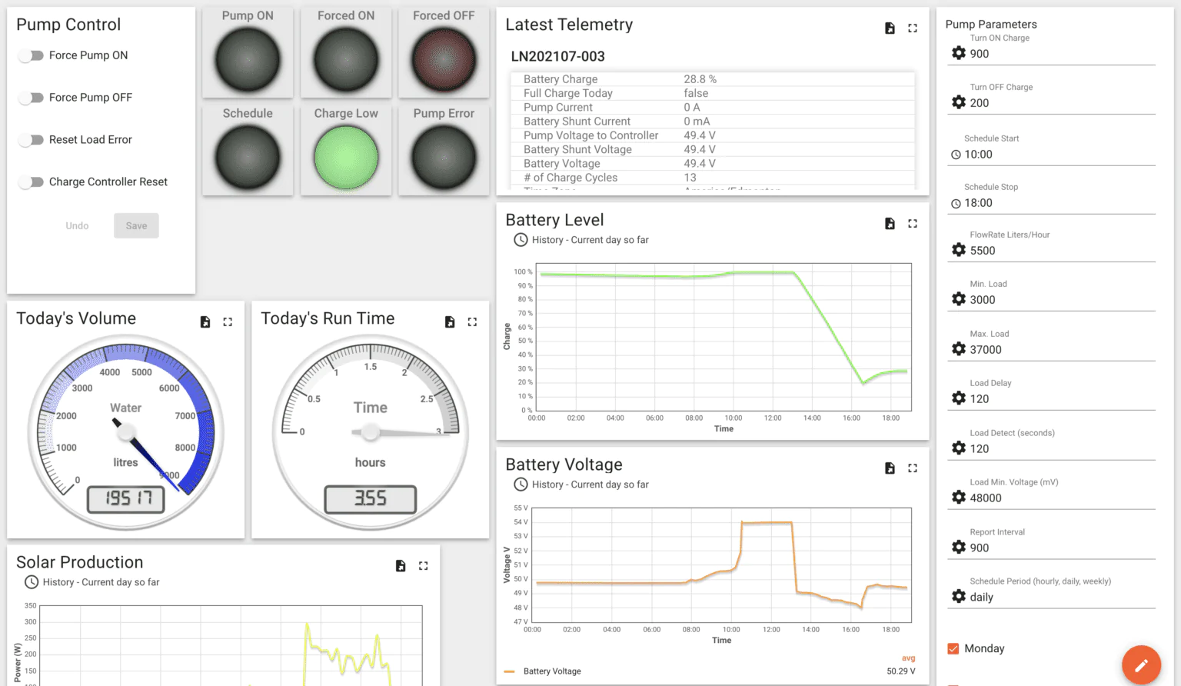Open Solar Production history time selector

click(32, 582)
